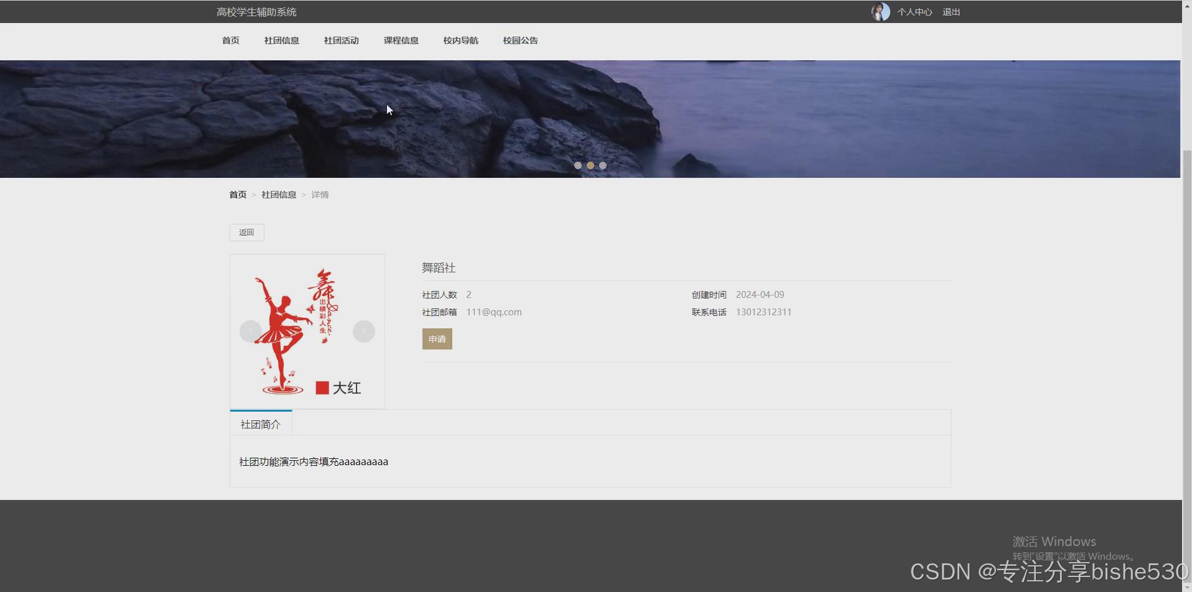Screen dimensions: 1192x592
Task: Click the user avatar in the header
Action: pos(880,11)
